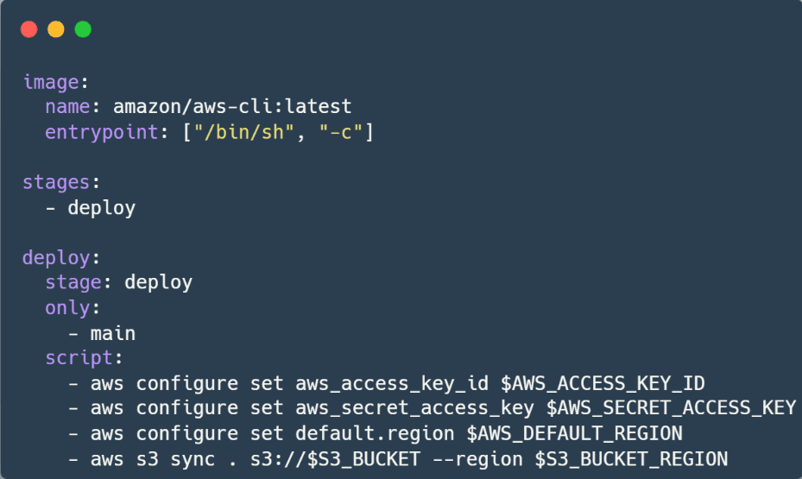The height and width of the screenshot is (479, 802).
Task: Click the 'name' key in image block
Action: click(67, 107)
